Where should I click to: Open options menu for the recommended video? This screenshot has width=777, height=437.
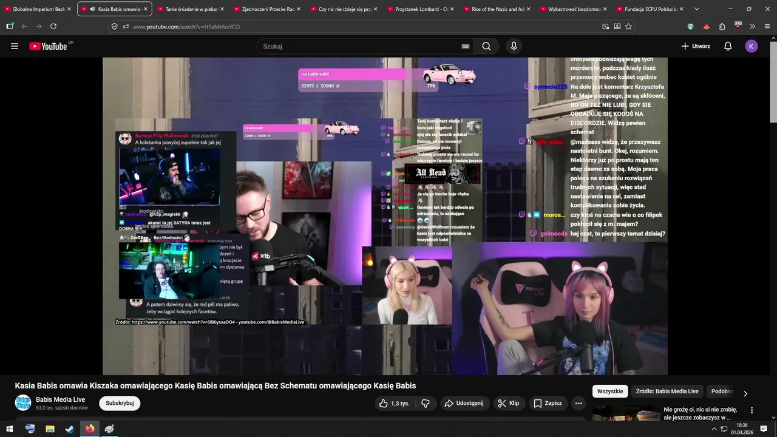pyautogui.click(x=752, y=410)
